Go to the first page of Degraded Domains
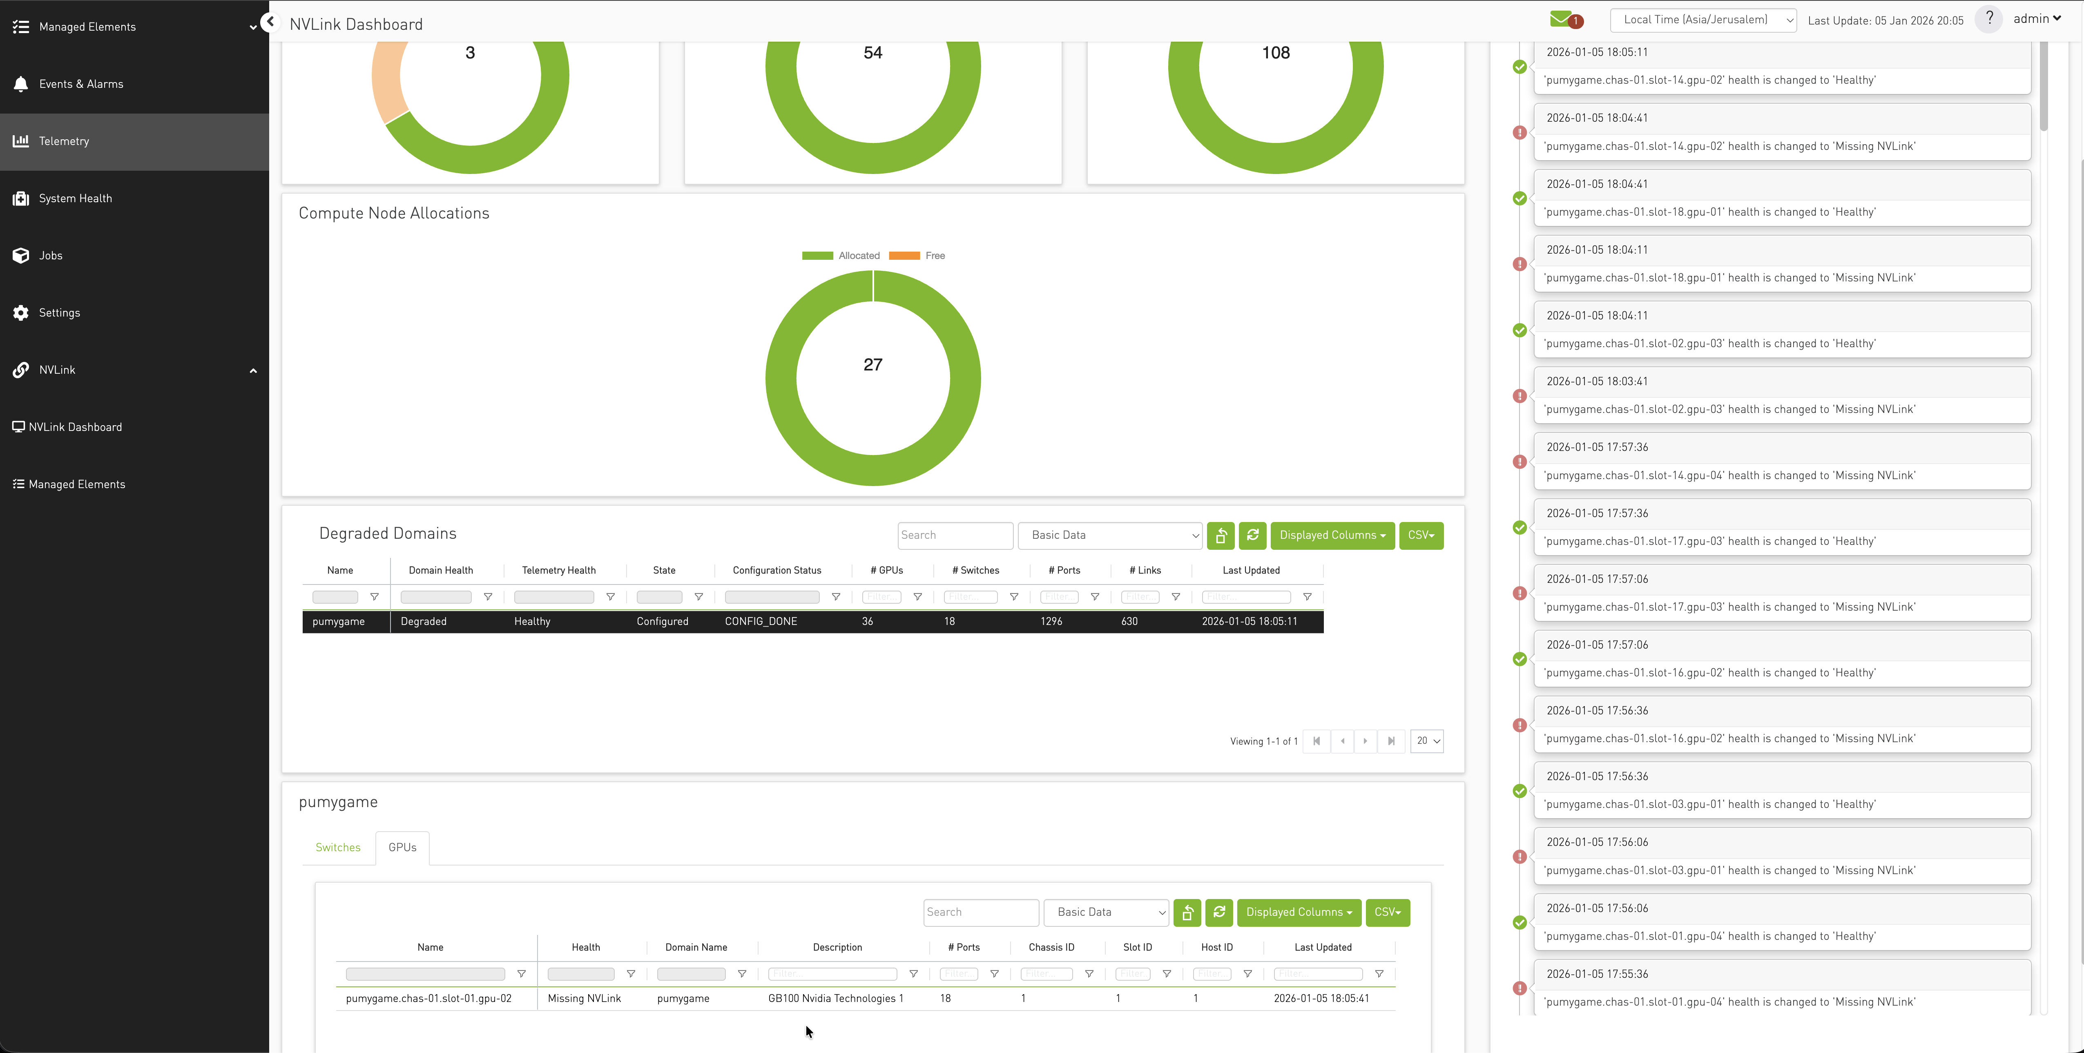The image size is (2084, 1053). point(1316,741)
